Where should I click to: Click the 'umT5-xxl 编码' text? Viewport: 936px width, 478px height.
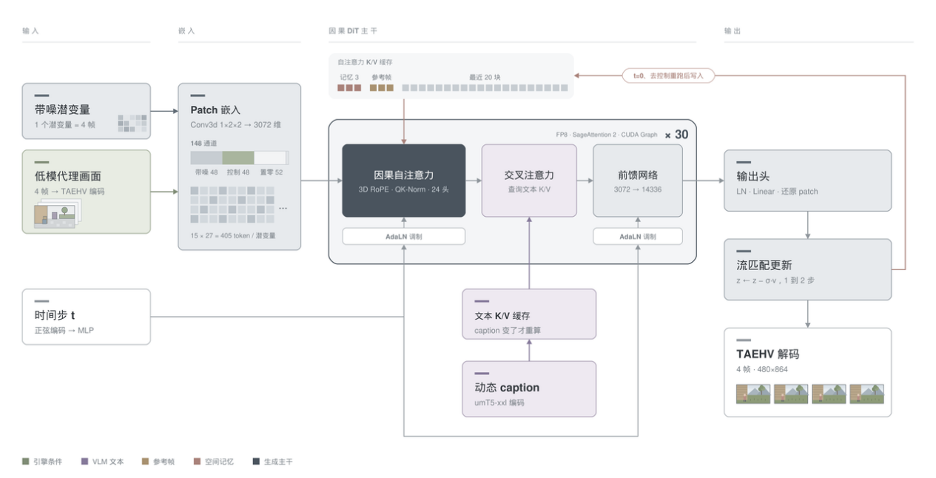[499, 403]
